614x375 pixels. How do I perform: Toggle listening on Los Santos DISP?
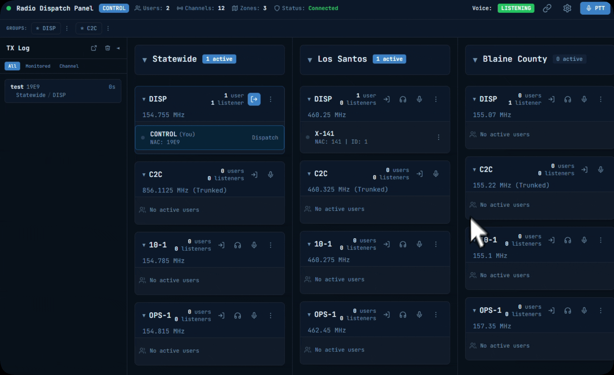click(403, 99)
